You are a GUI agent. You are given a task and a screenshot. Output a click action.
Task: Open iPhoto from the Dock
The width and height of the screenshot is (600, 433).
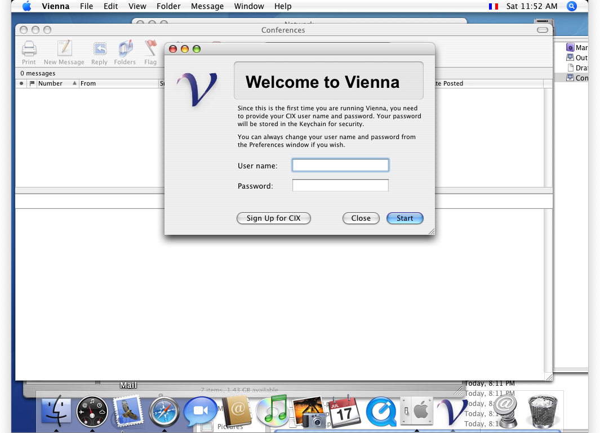click(309, 412)
